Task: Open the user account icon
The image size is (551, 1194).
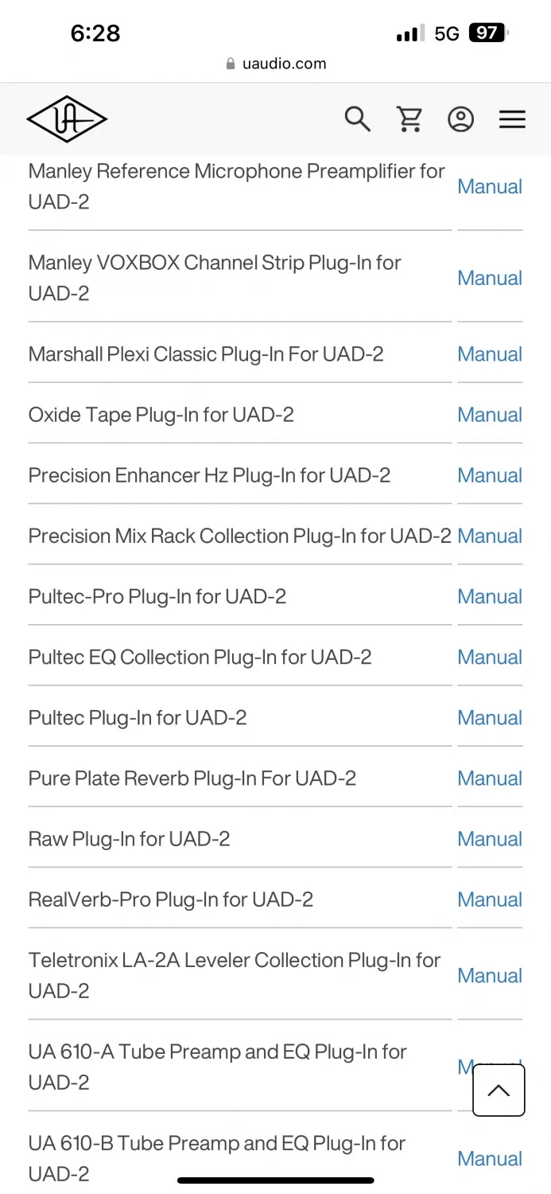Action: [x=461, y=119]
